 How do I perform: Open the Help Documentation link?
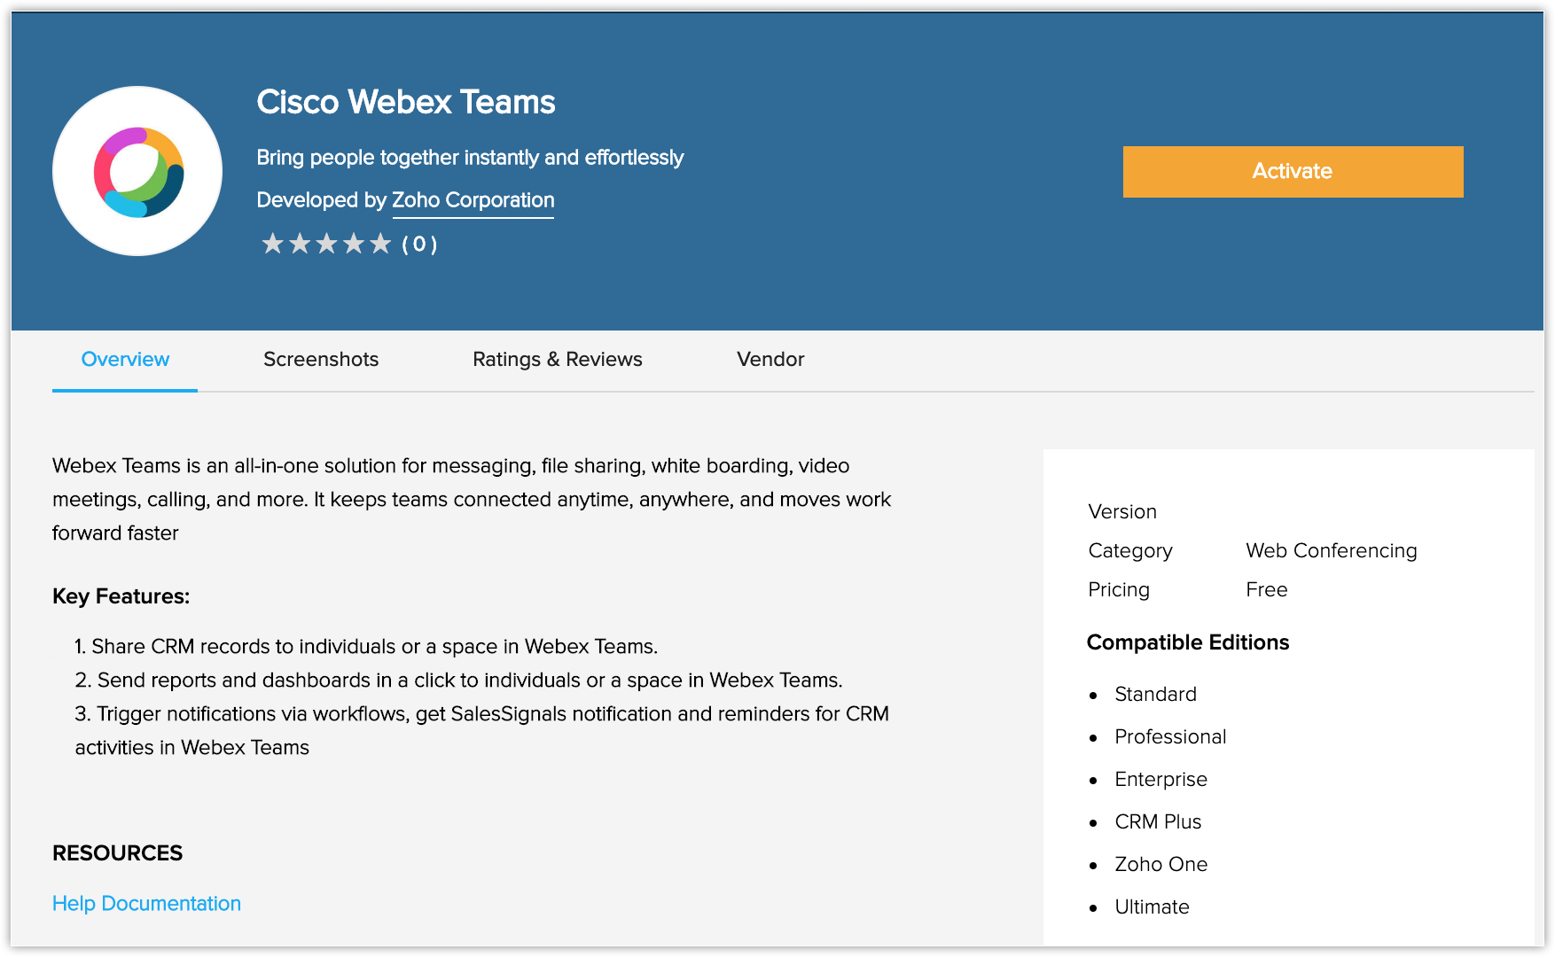146,903
